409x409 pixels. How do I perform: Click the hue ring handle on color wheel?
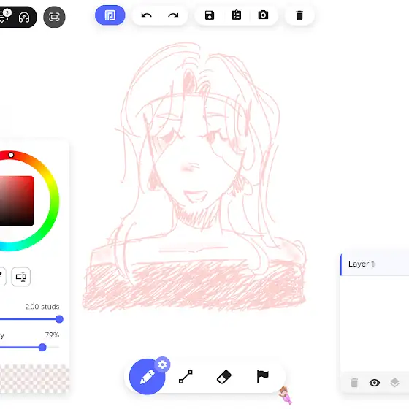[x=11, y=155]
